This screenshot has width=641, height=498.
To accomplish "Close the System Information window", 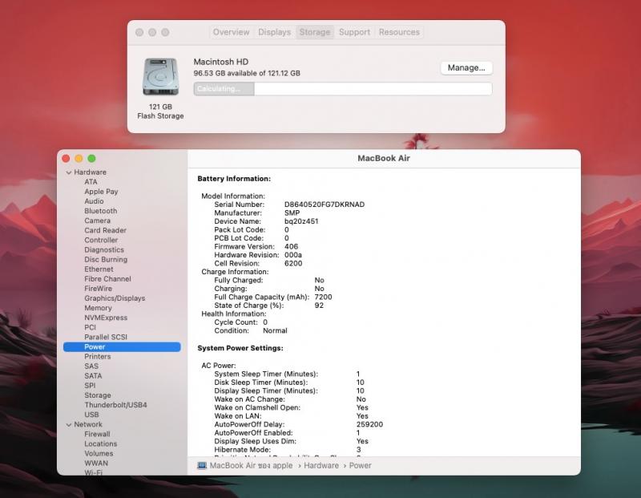I will 66,159.
